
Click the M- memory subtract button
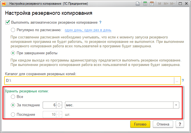pyautogui.click(x=172, y=4)
